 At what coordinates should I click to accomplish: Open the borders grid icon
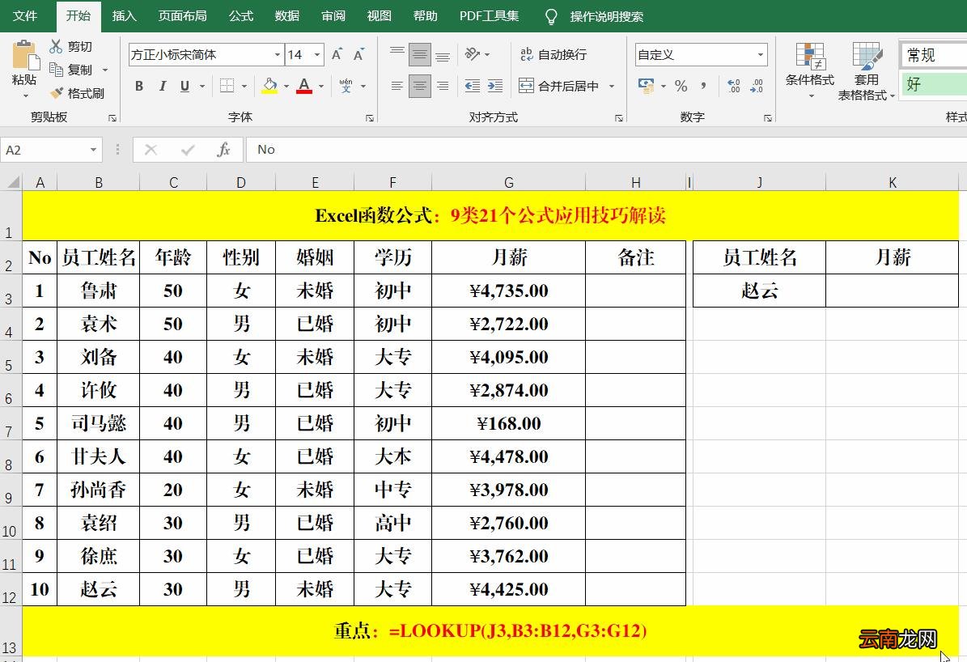[227, 86]
